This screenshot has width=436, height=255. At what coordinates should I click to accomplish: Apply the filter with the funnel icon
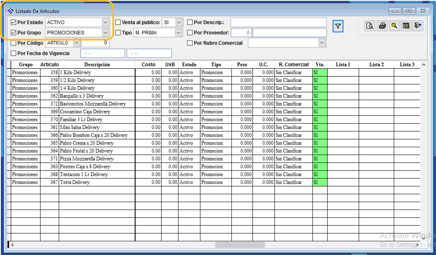coord(338,26)
